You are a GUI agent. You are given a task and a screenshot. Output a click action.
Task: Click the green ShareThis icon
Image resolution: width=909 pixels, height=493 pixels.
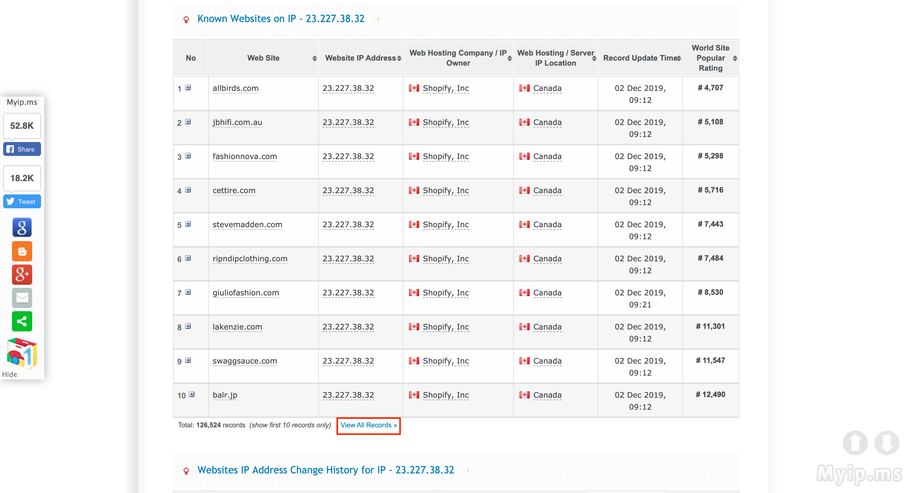coord(22,321)
